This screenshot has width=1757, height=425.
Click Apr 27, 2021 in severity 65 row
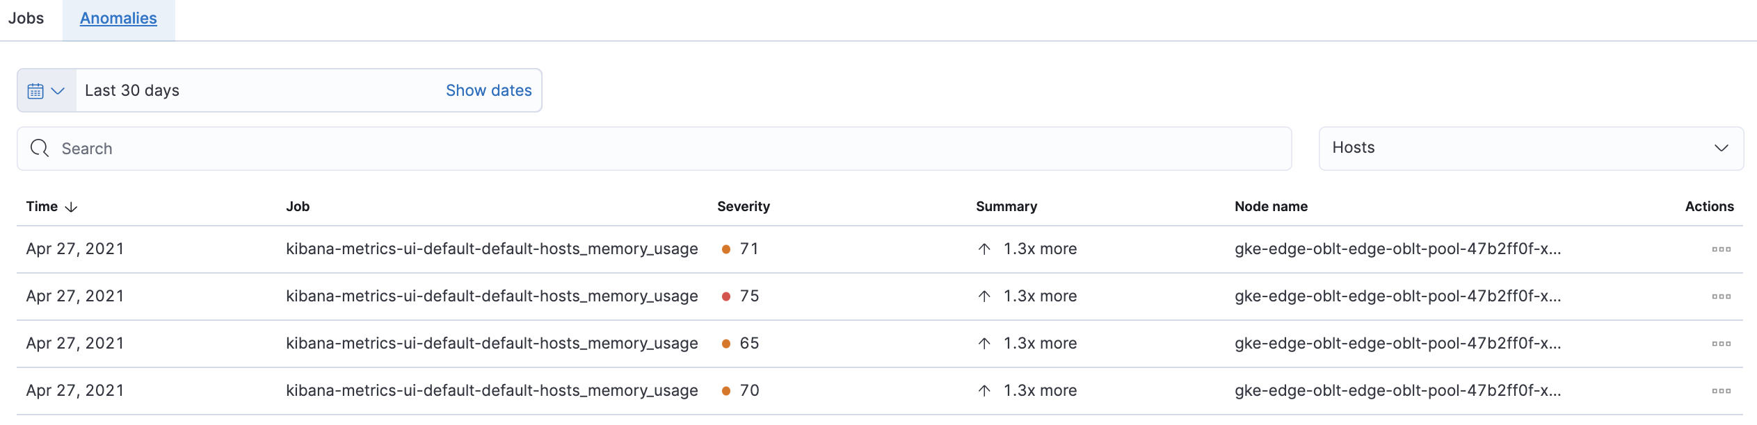click(x=75, y=343)
